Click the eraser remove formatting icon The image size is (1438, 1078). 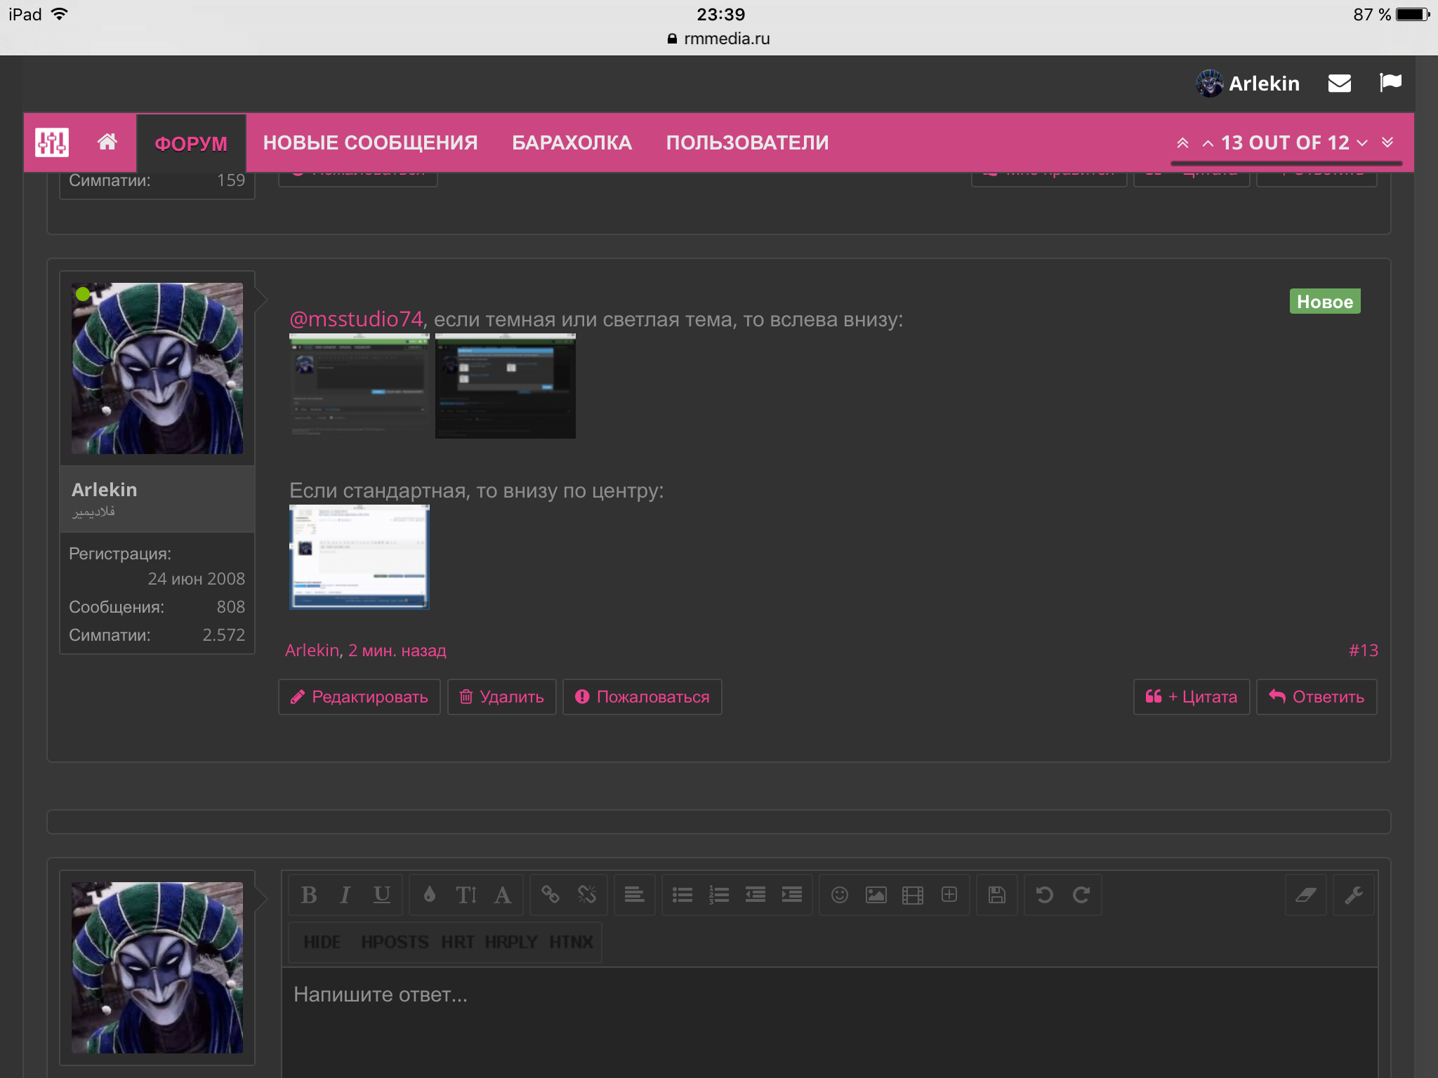[x=1305, y=895]
